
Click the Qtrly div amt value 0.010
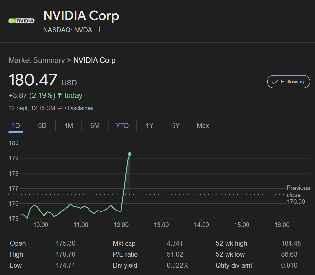289,265
